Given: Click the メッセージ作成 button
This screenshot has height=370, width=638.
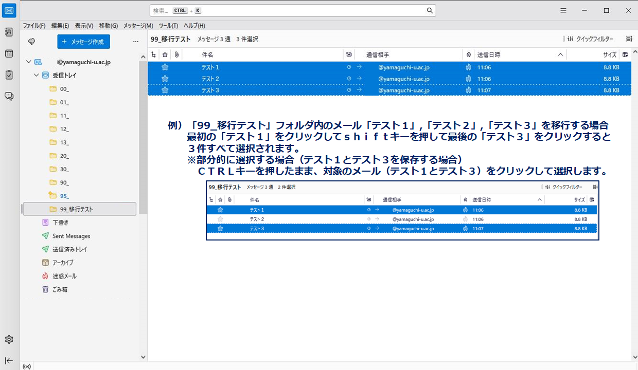Looking at the screenshot, I should click(83, 42).
